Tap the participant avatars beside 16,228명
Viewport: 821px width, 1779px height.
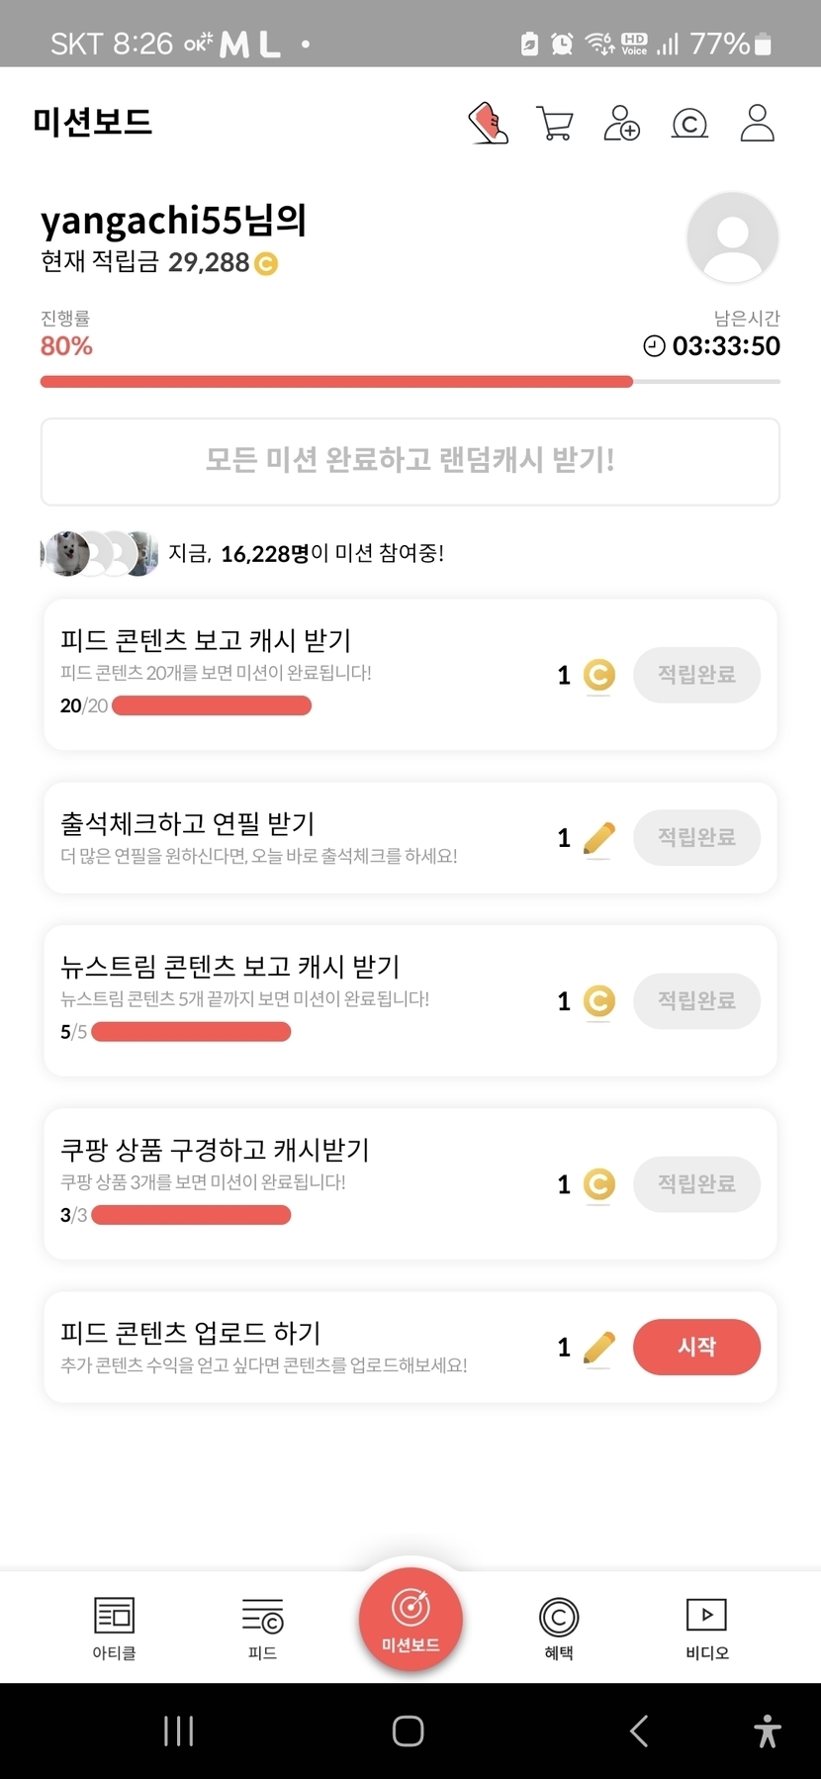99,553
